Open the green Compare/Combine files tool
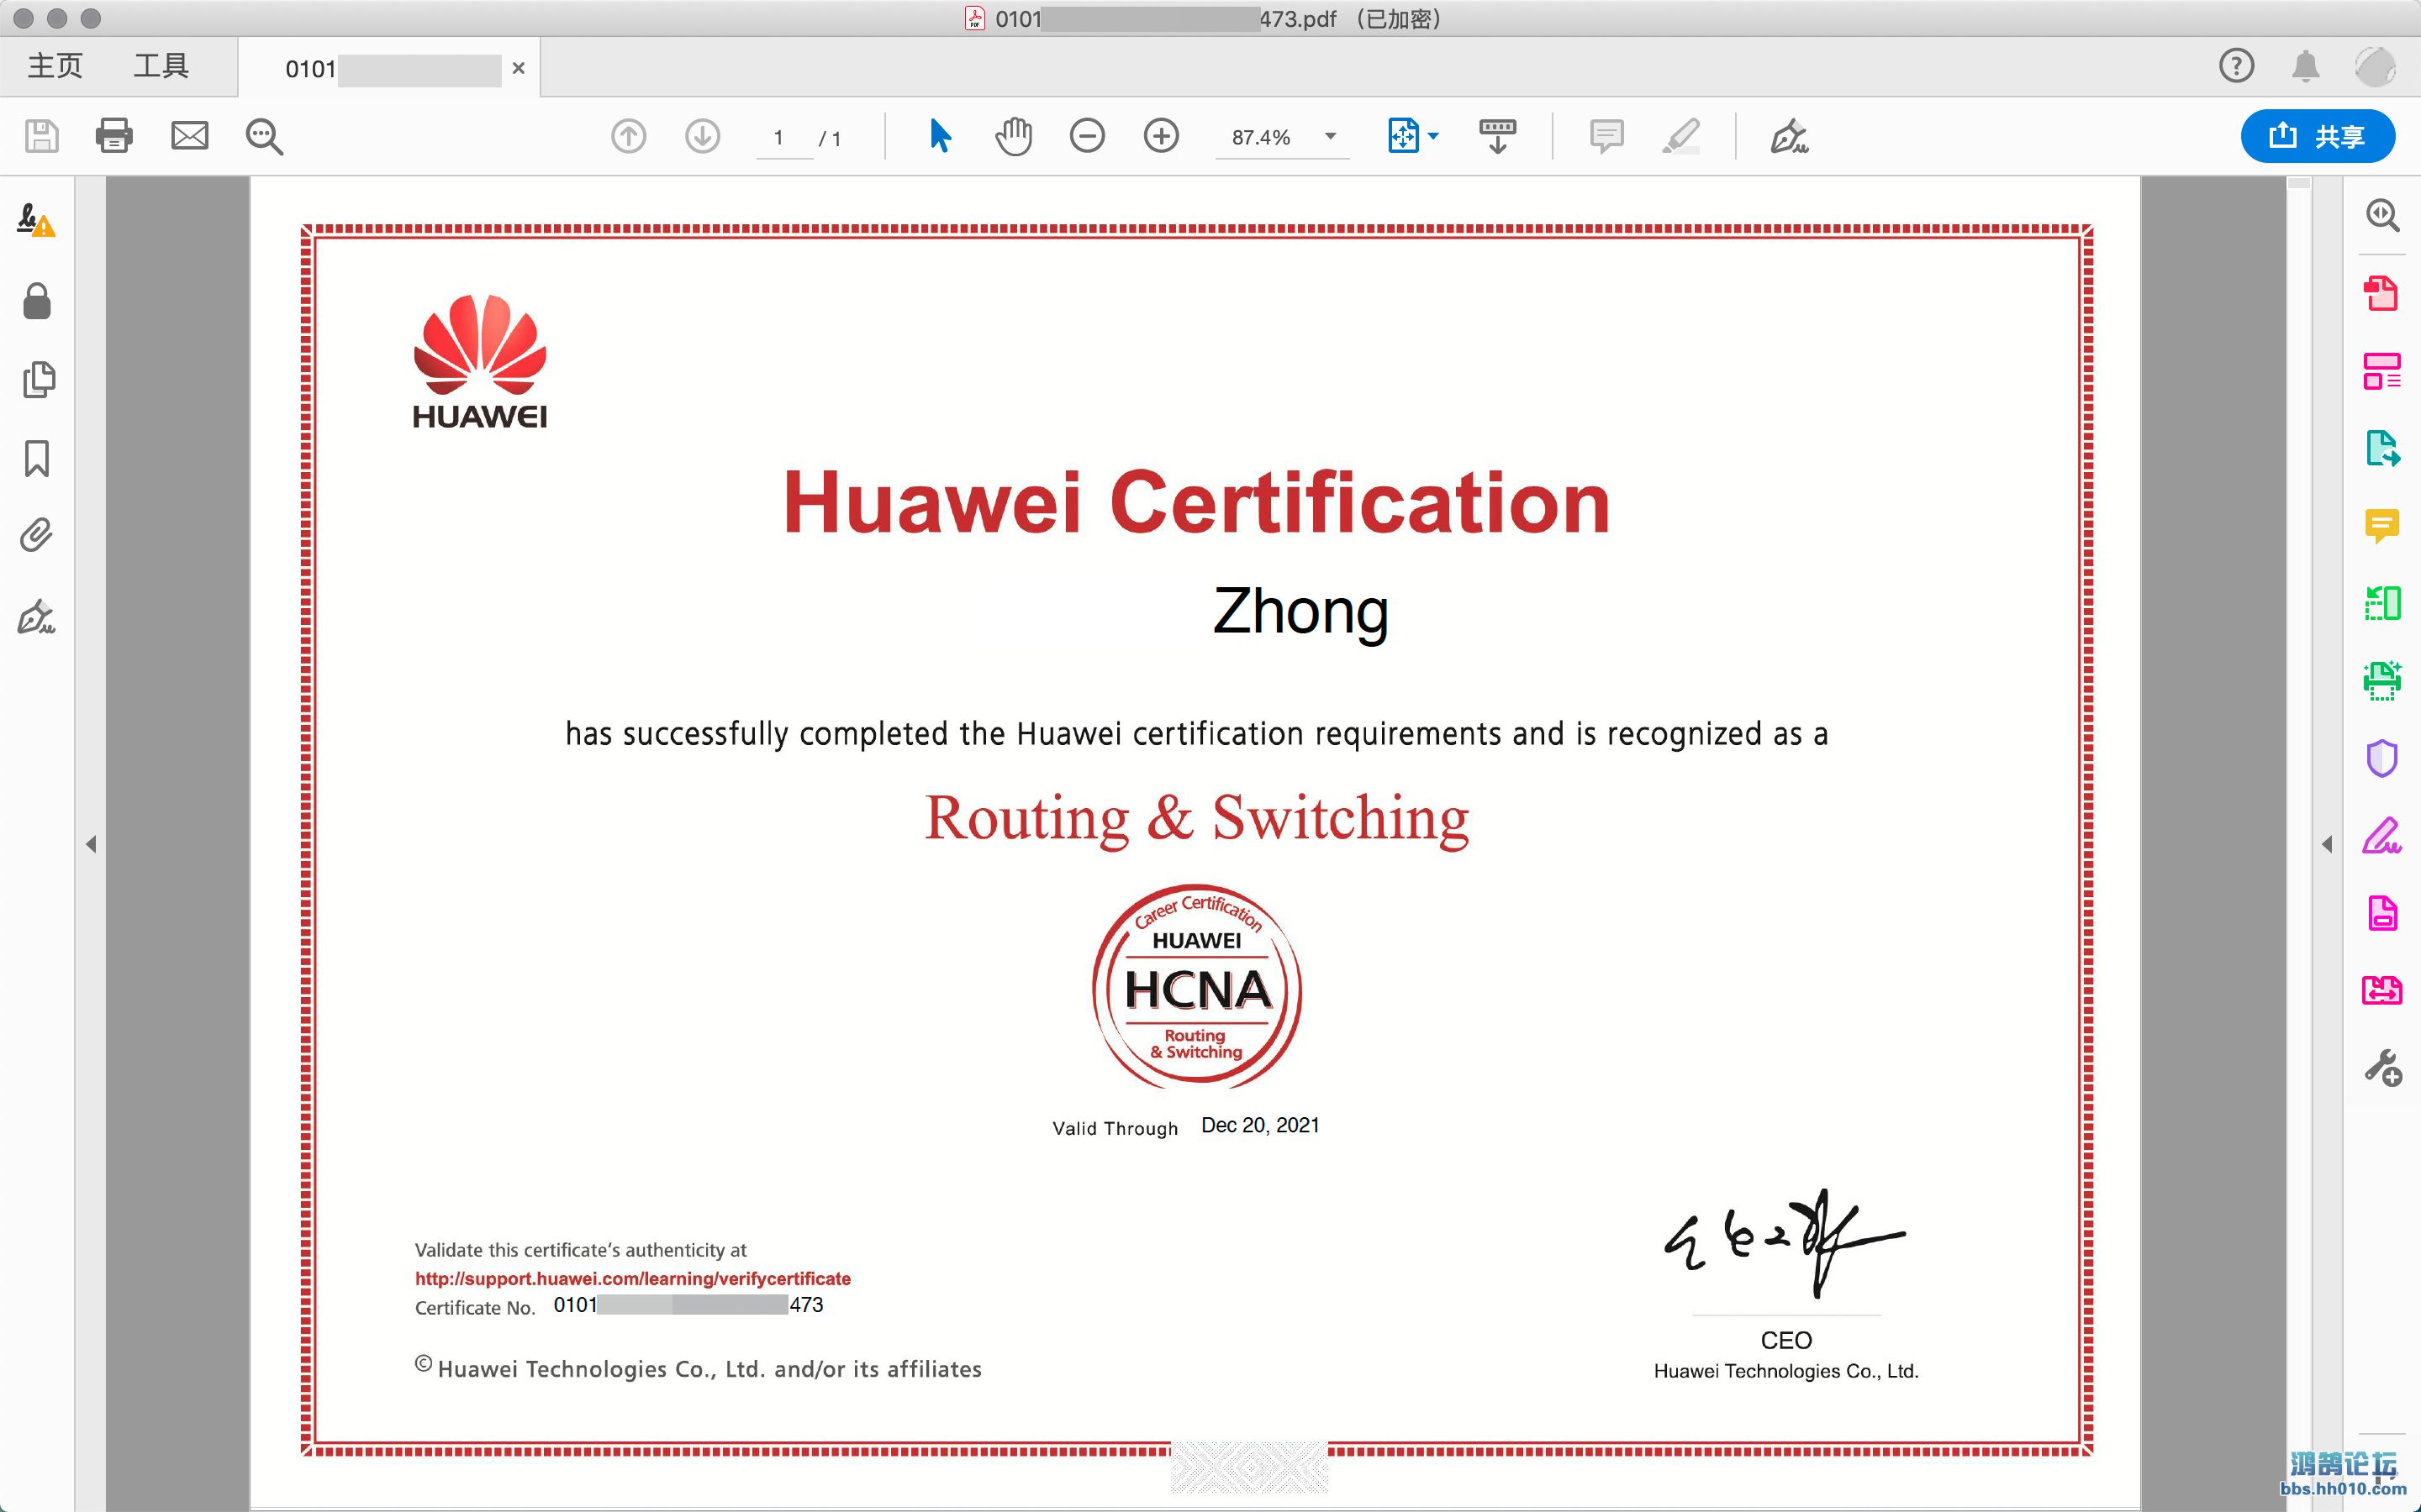Screen dimensions: 2421x1512 pos(2382,603)
